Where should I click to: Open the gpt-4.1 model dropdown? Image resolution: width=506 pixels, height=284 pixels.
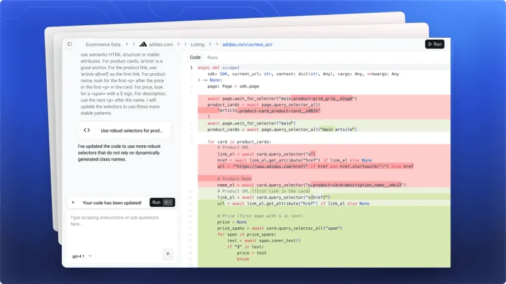(x=82, y=256)
